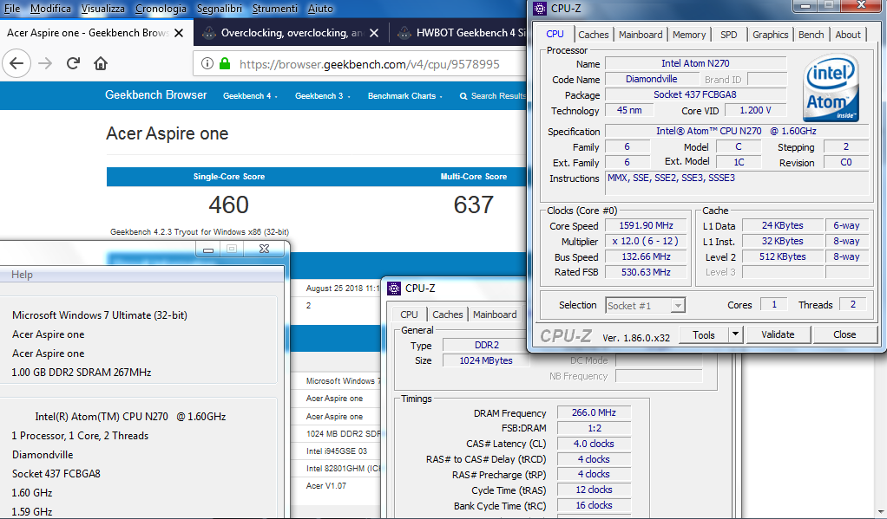887x519 pixels.
Task: Select the CPU tab in main CPU-Z window
Action: pyautogui.click(x=555, y=33)
